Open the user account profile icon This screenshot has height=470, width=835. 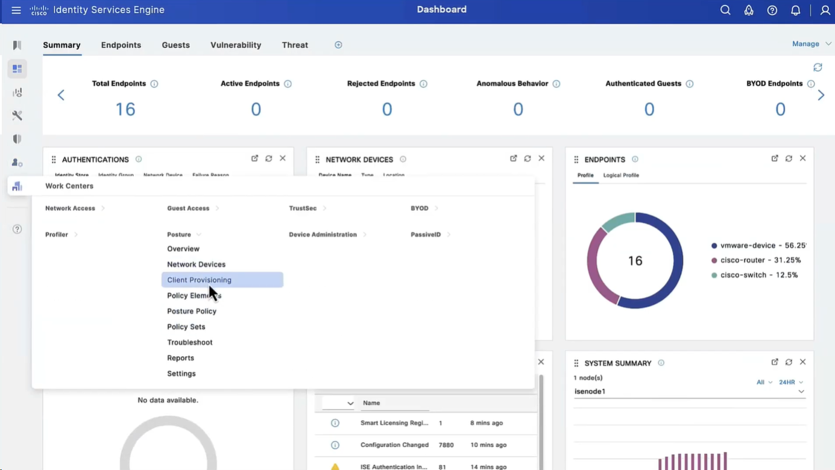point(825,10)
